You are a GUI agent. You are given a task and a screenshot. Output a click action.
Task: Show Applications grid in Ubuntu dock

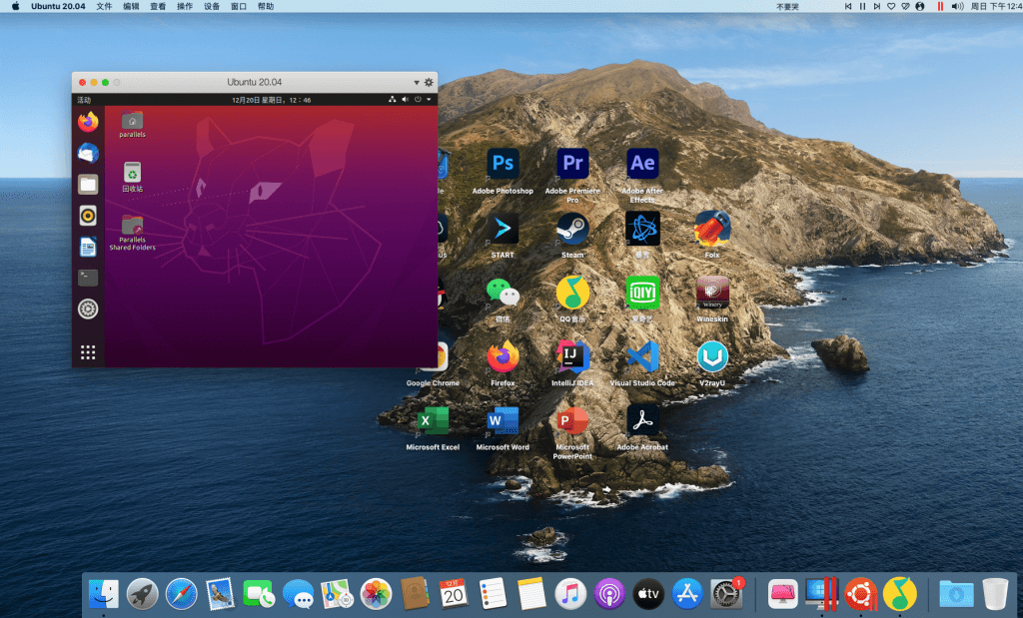pos(88,352)
